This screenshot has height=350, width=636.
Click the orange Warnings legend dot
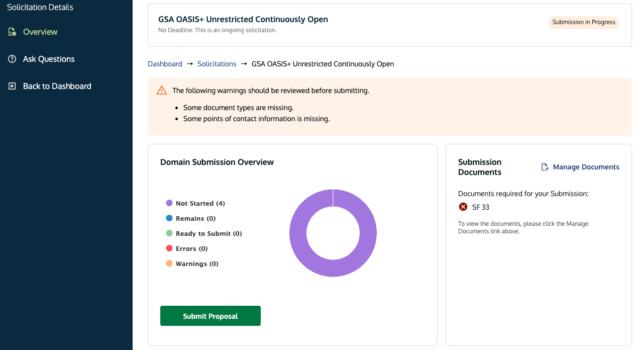(x=169, y=263)
